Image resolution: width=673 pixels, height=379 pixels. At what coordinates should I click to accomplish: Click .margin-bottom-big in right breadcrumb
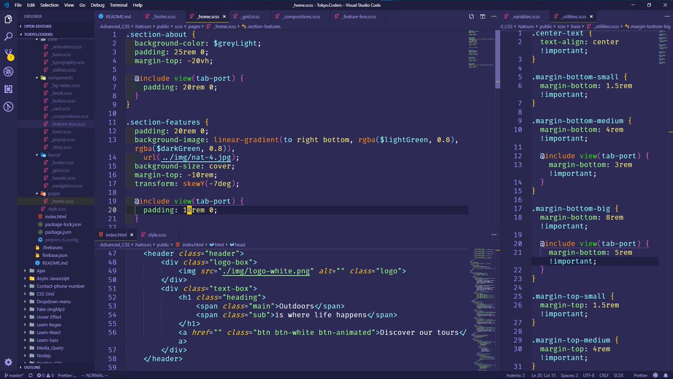(647, 26)
